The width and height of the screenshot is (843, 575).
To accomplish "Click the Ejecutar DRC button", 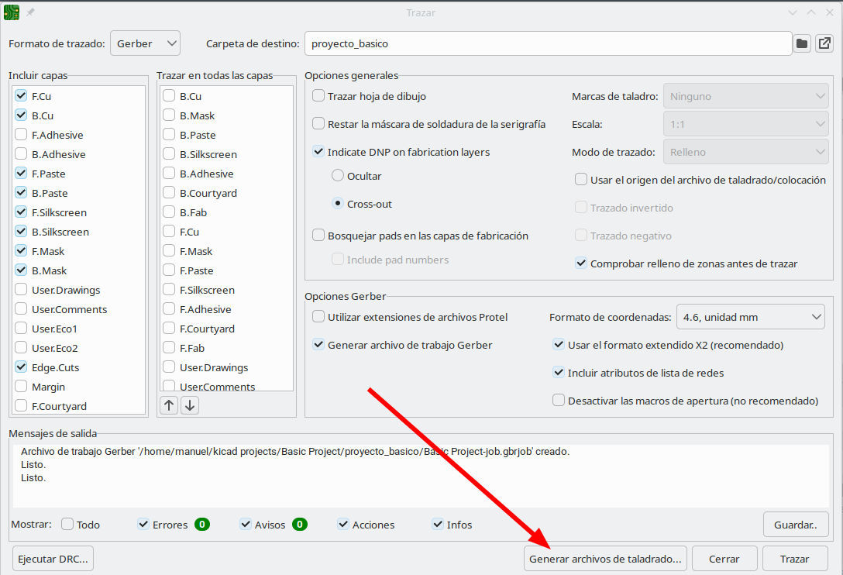I will click(x=54, y=558).
